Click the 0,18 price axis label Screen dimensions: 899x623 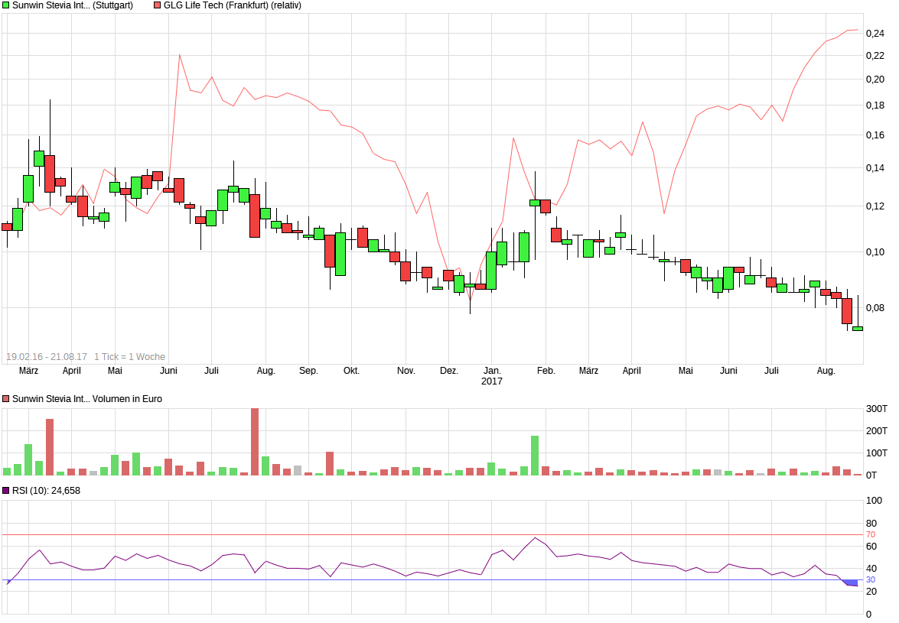click(875, 105)
